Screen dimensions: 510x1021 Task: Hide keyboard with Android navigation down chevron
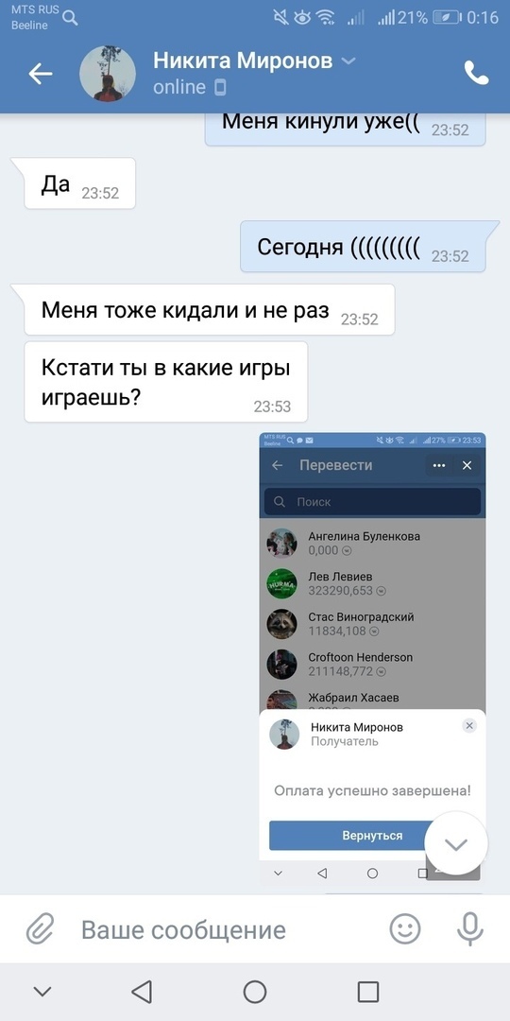click(x=42, y=992)
